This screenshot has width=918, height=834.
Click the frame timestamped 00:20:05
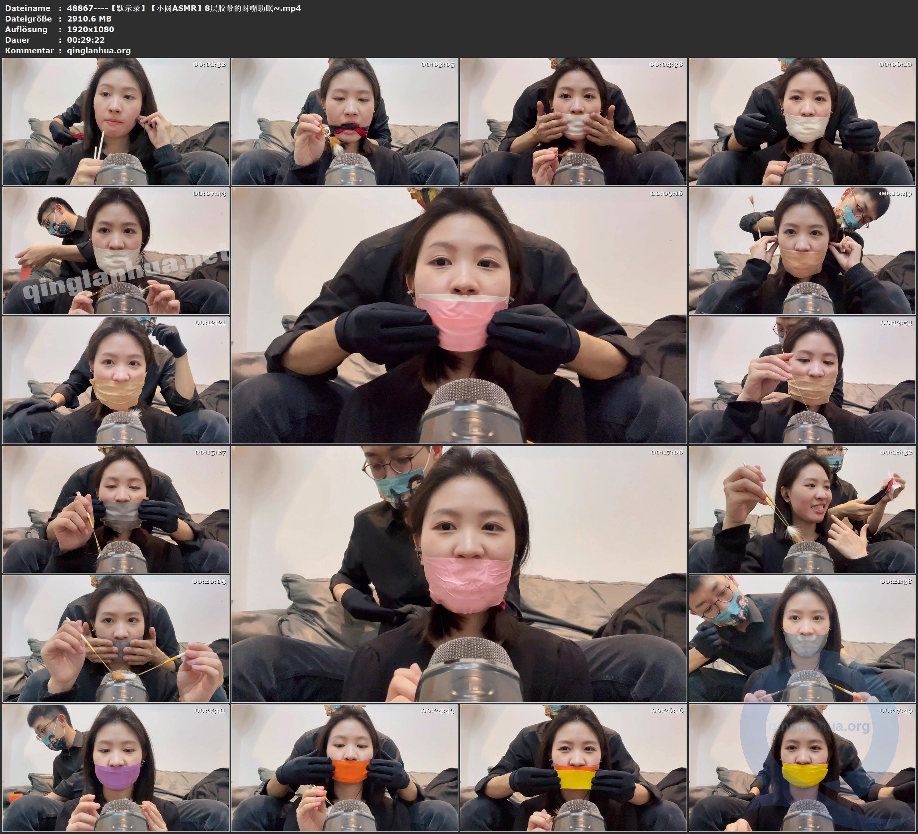116,638
